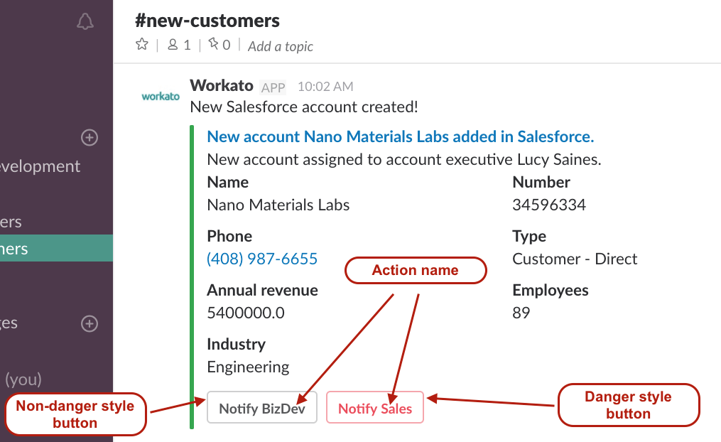Click the Workato sender name

coord(222,86)
